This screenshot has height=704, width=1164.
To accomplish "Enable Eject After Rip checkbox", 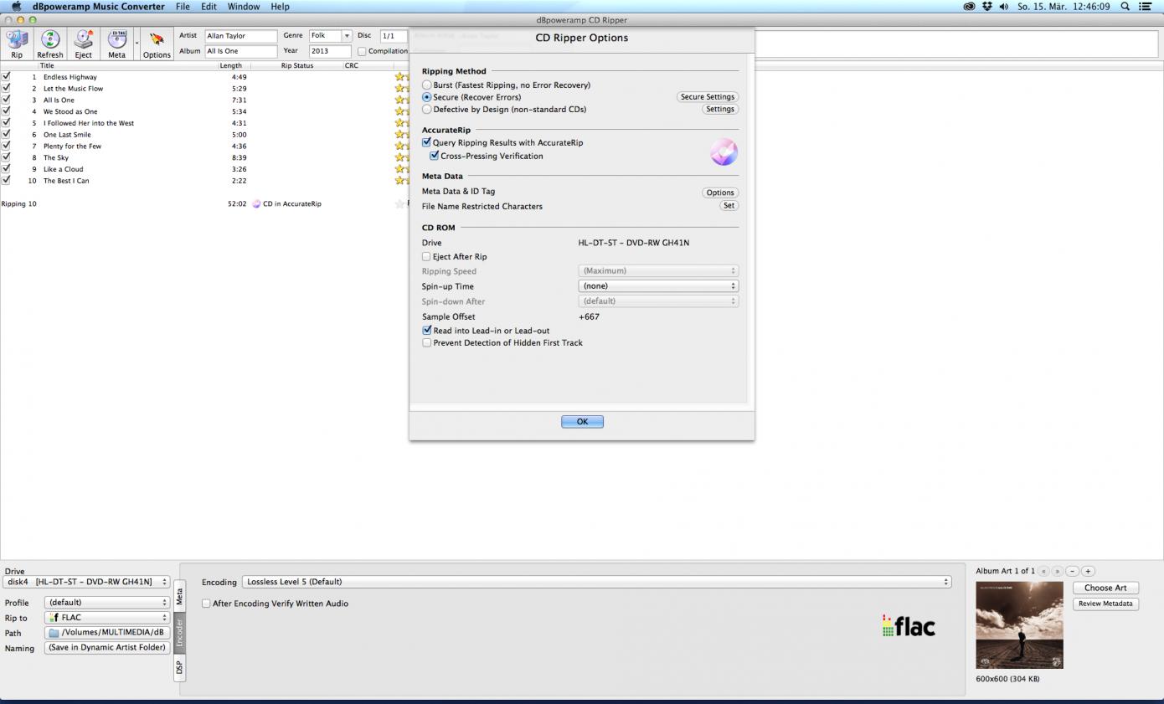I will point(427,257).
